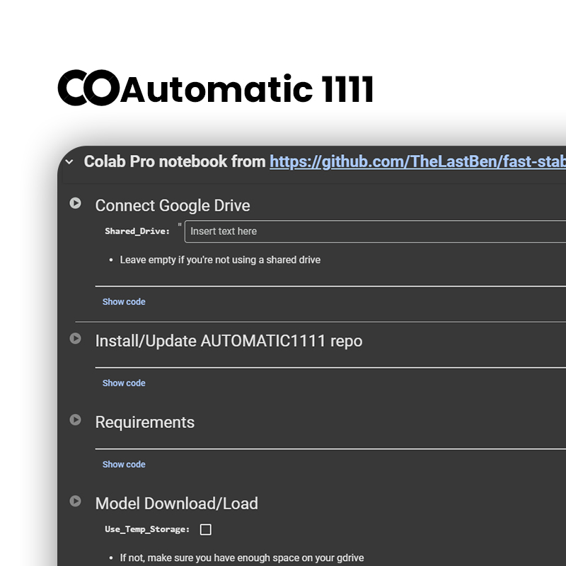This screenshot has height=566, width=566.
Task: Click the Install/Update AUTOMATIC1111 repo heading
Action: pyautogui.click(x=229, y=341)
